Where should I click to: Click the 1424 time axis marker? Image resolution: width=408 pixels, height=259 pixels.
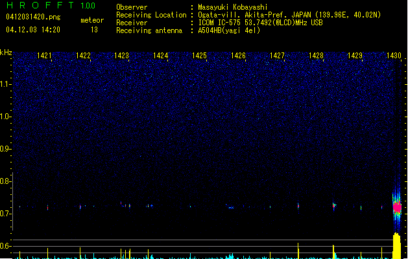pyautogui.click(x=161, y=56)
